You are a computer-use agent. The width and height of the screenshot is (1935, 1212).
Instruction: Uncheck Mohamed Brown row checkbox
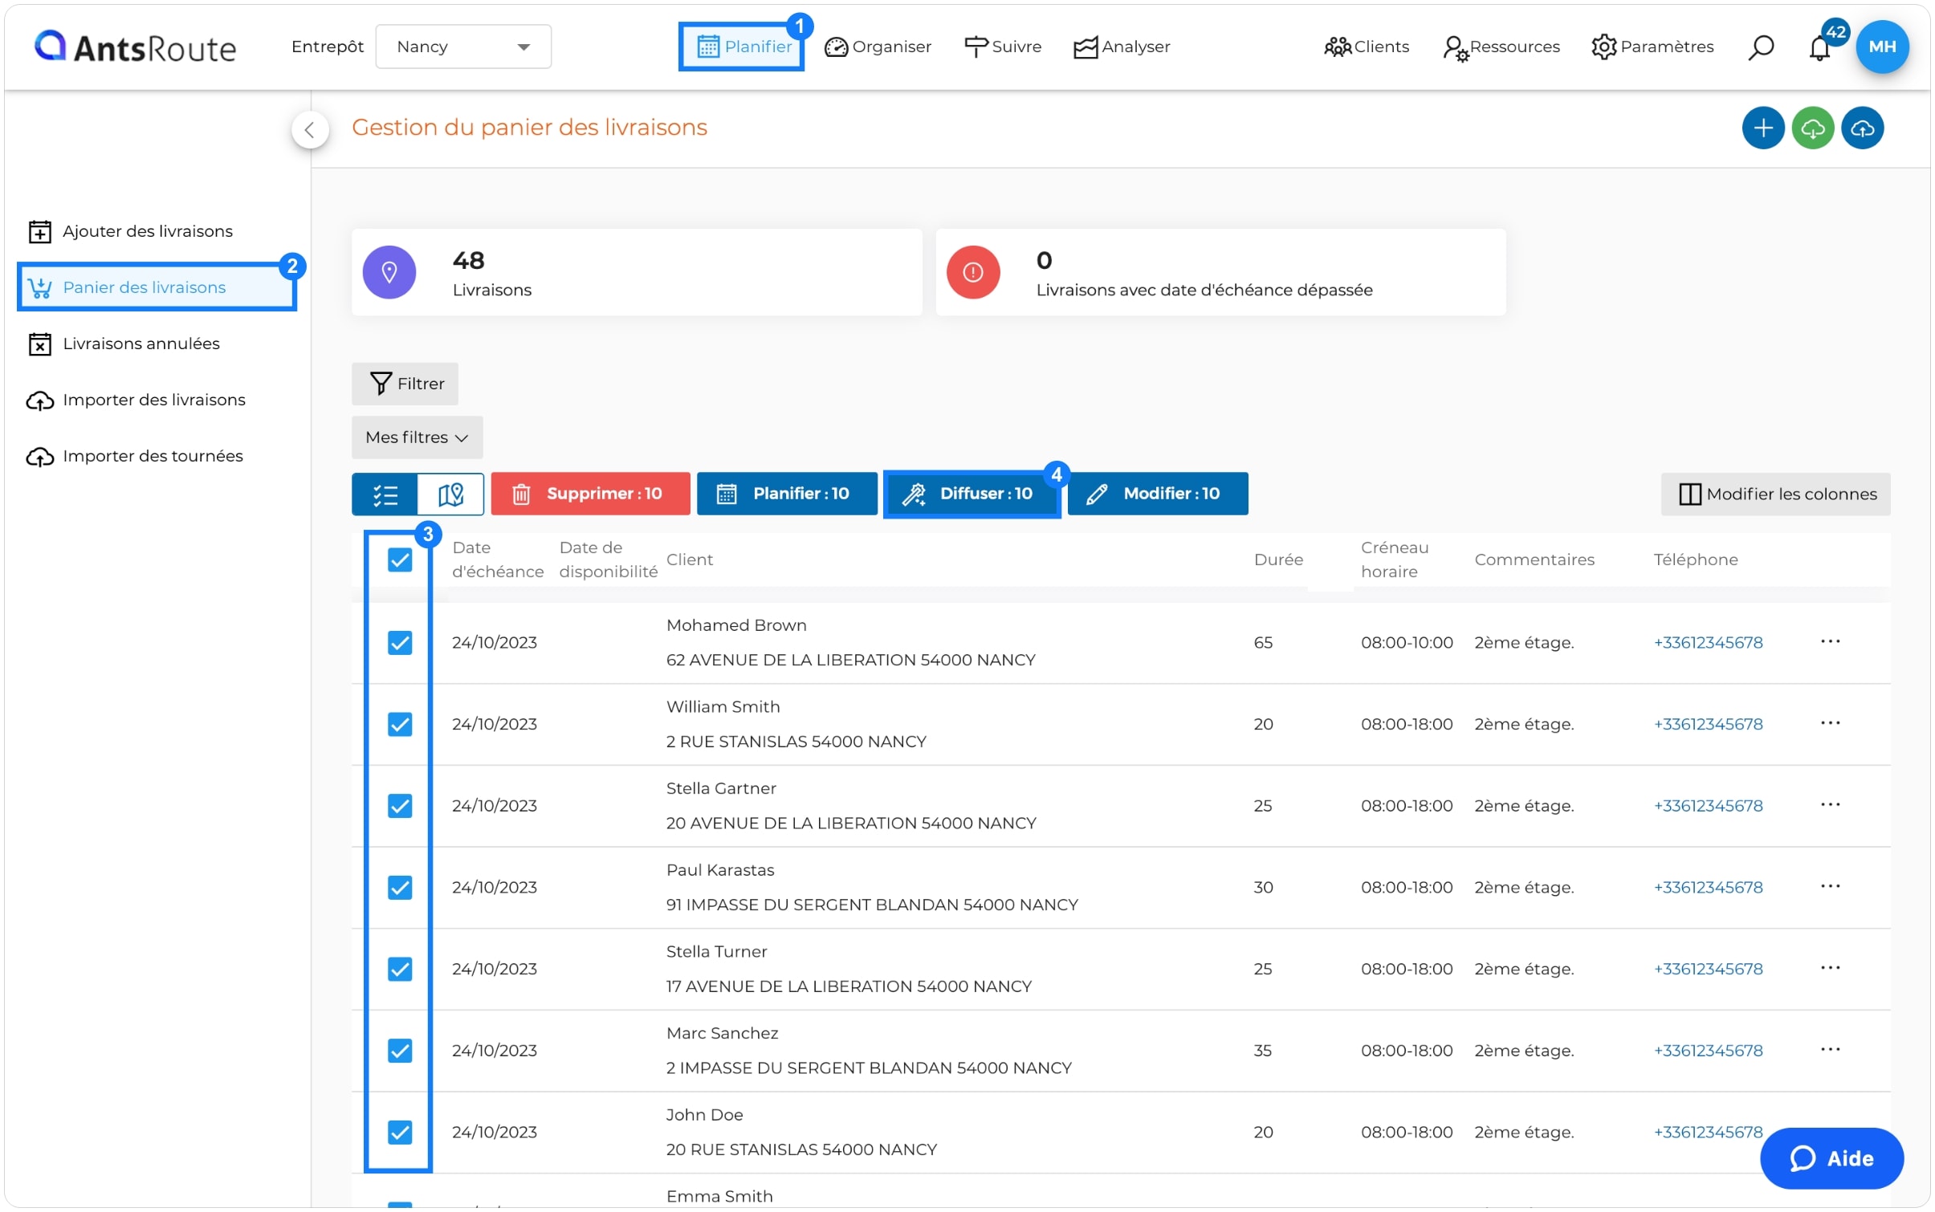(x=400, y=642)
